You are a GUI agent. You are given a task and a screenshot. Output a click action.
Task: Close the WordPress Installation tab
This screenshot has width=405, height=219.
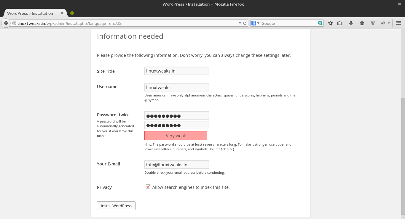coord(62,13)
